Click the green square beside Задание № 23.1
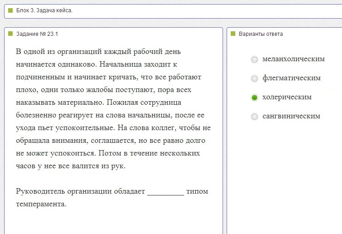 coord(10,34)
